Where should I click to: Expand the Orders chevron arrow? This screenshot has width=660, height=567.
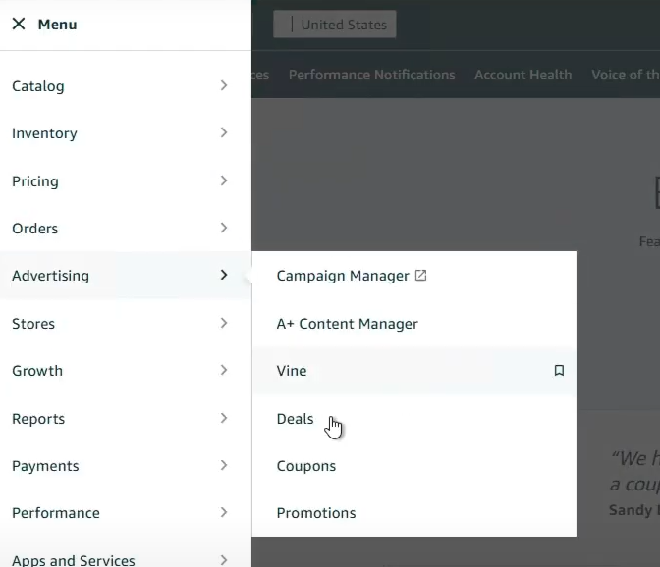[x=224, y=228]
